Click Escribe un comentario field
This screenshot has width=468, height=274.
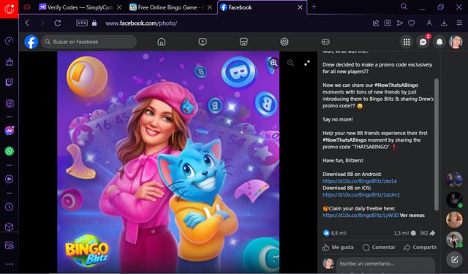pyautogui.click(x=385, y=264)
